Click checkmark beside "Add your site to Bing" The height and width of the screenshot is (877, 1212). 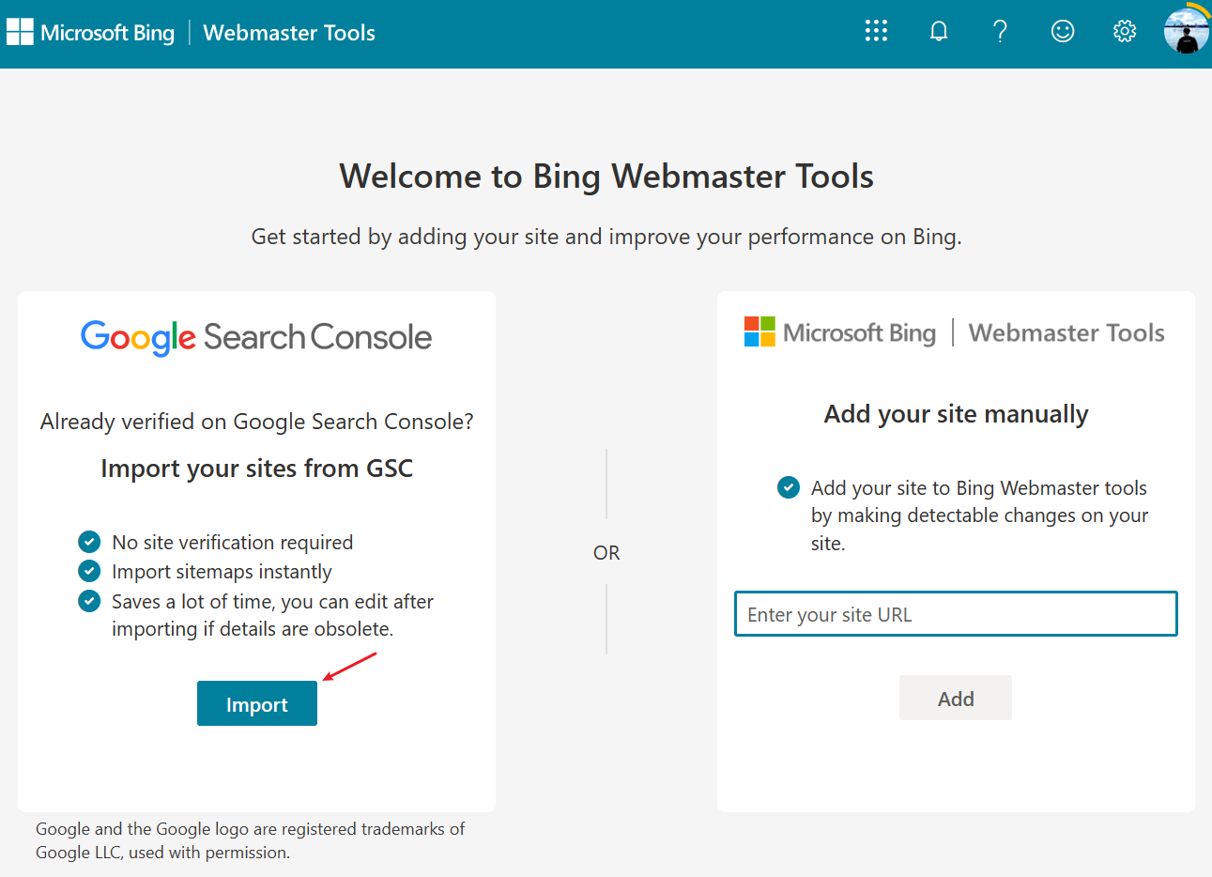789,487
